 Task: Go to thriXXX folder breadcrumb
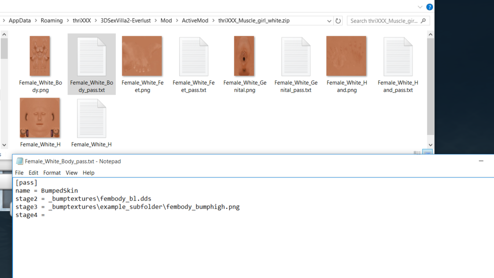[x=82, y=21]
